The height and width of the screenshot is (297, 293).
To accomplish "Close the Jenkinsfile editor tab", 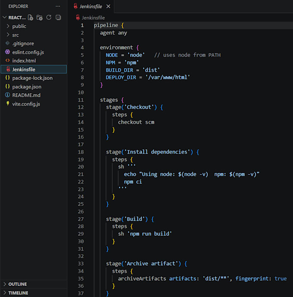I will tap(108, 6).
